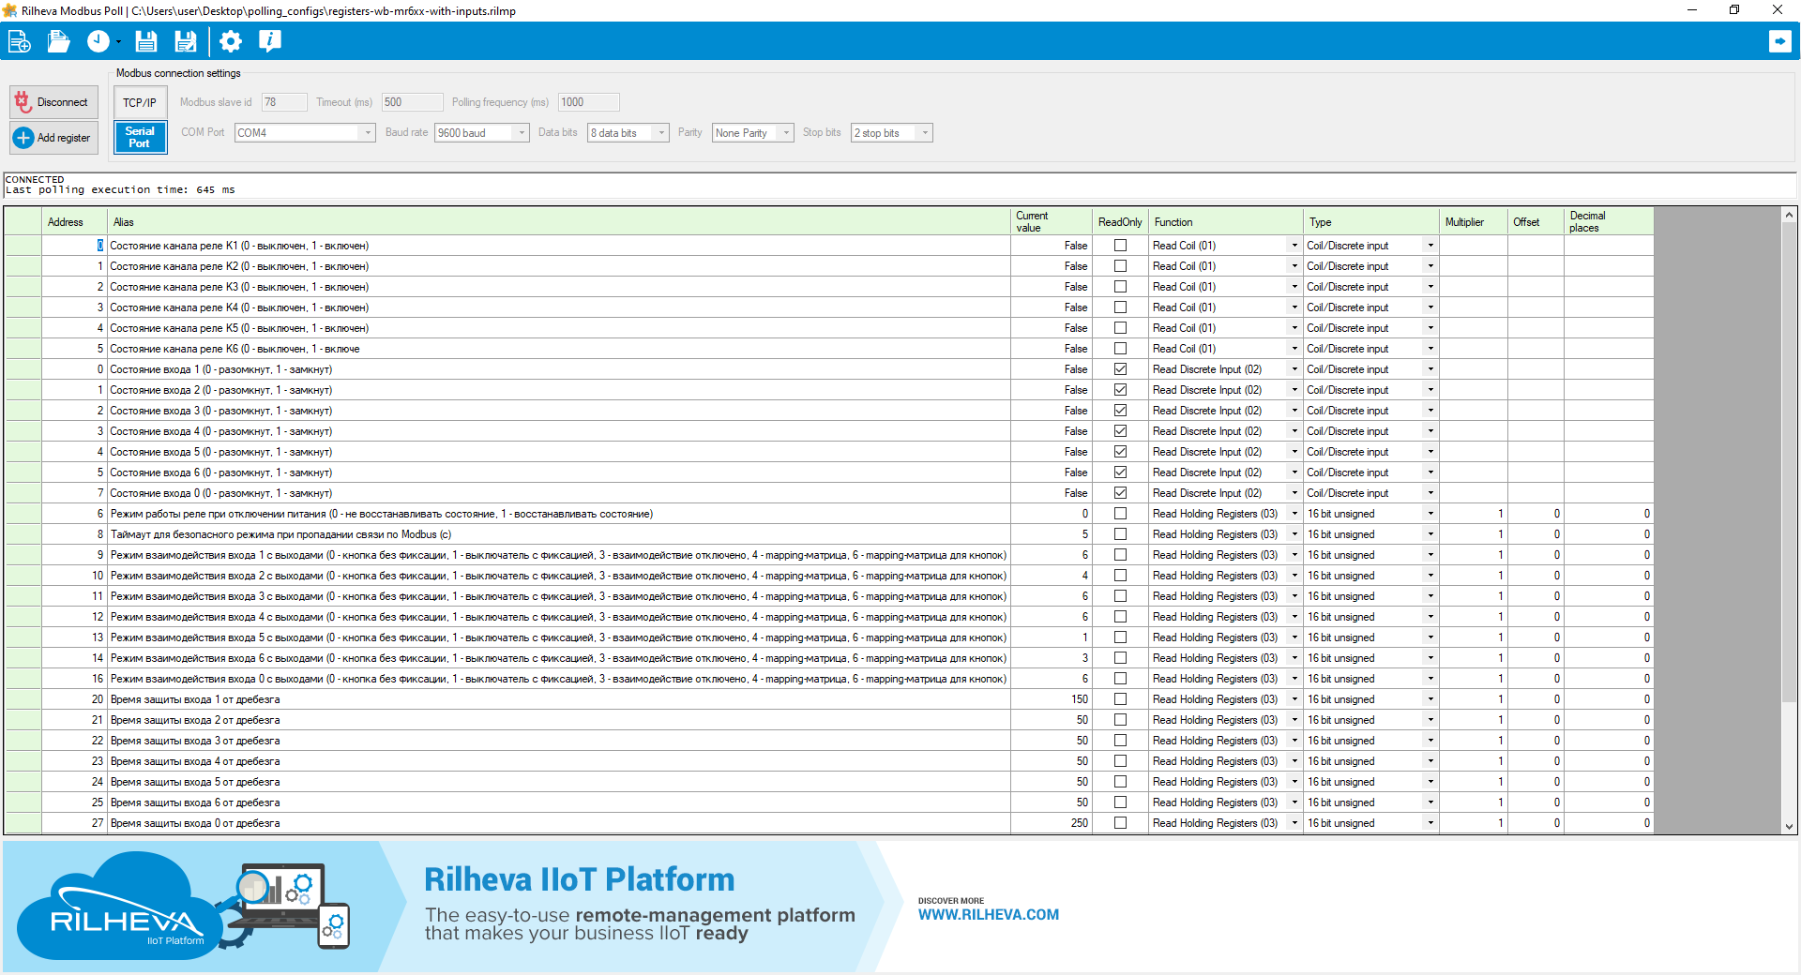Toggle ReadOnly checkbox on address 27 row
Image resolution: width=1801 pixels, height=975 pixels.
click(x=1120, y=823)
